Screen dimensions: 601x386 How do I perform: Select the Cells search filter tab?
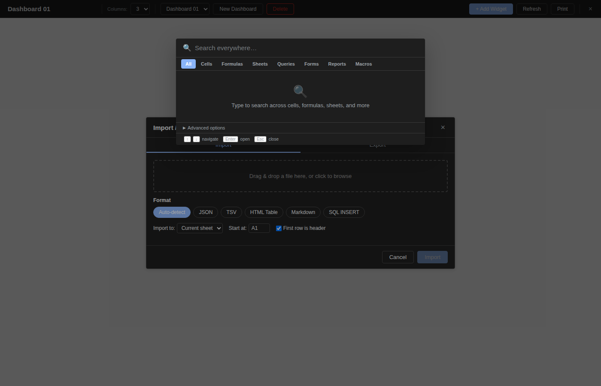206,64
